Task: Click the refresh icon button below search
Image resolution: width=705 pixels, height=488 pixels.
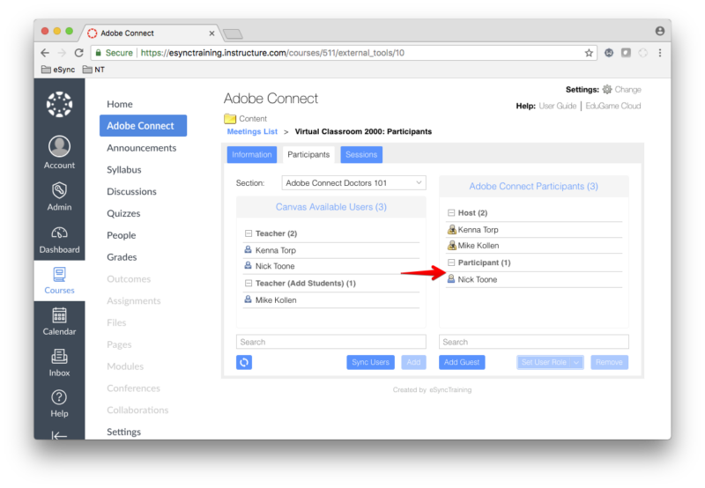Action: click(x=244, y=362)
